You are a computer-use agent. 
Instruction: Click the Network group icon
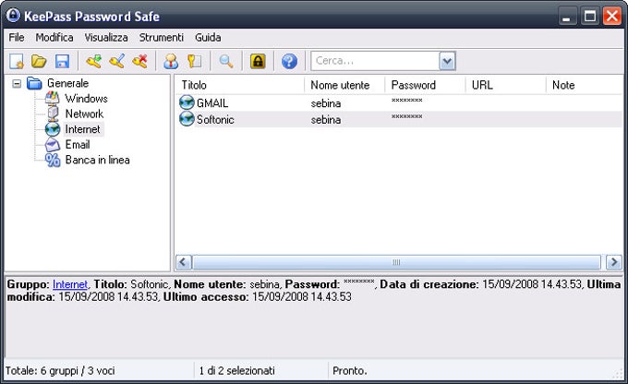pos(53,114)
